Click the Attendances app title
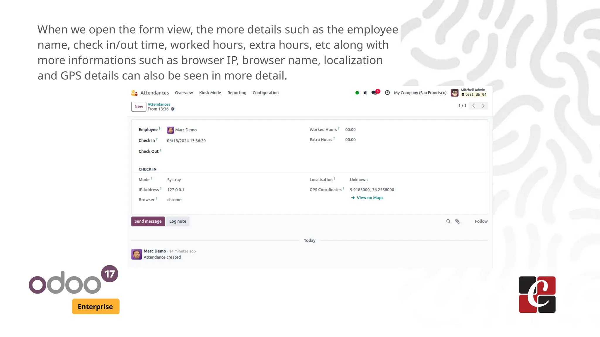This screenshot has width=600, height=337. click(x=154, y=93)
